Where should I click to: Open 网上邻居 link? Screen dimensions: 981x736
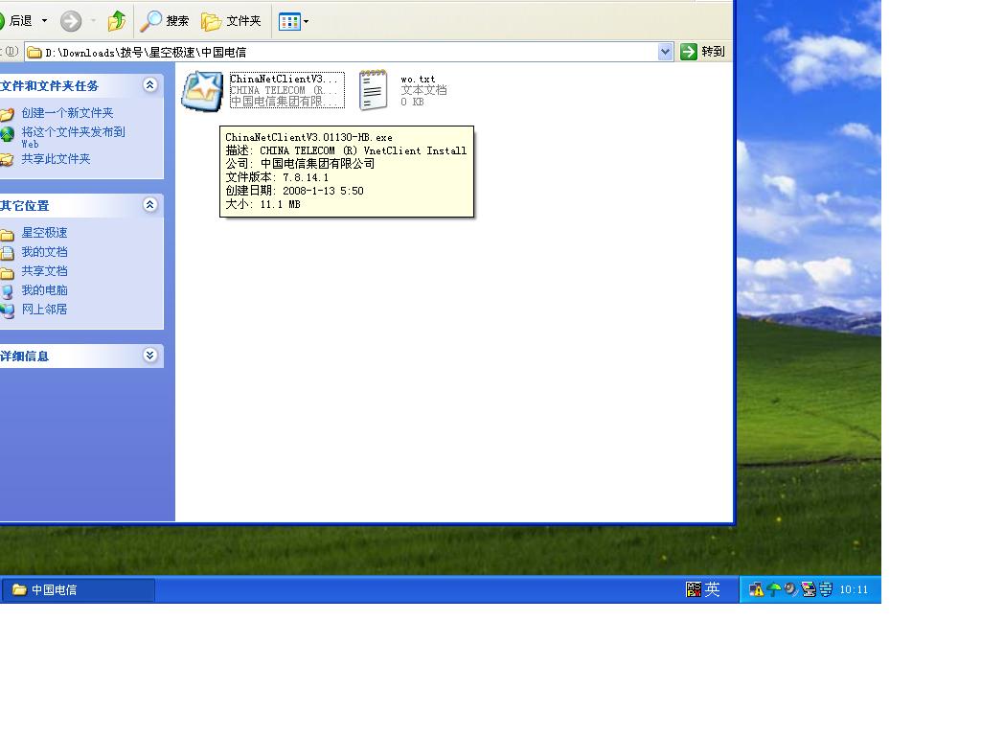pos(44,310)
